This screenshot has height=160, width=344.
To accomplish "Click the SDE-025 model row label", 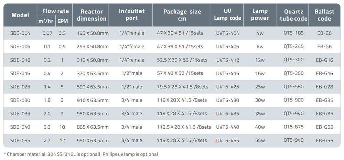I will 20,87.
